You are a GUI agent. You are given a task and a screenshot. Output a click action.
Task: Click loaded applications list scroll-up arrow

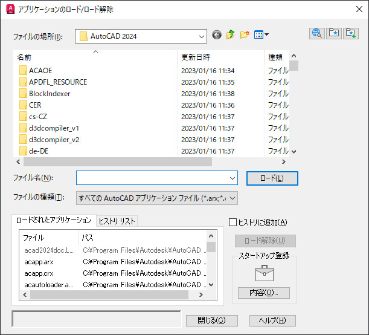(211, 236)
